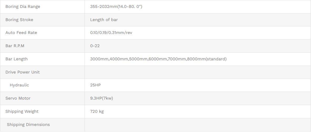
Task: Click the Length of bar value
Action: 104,20
